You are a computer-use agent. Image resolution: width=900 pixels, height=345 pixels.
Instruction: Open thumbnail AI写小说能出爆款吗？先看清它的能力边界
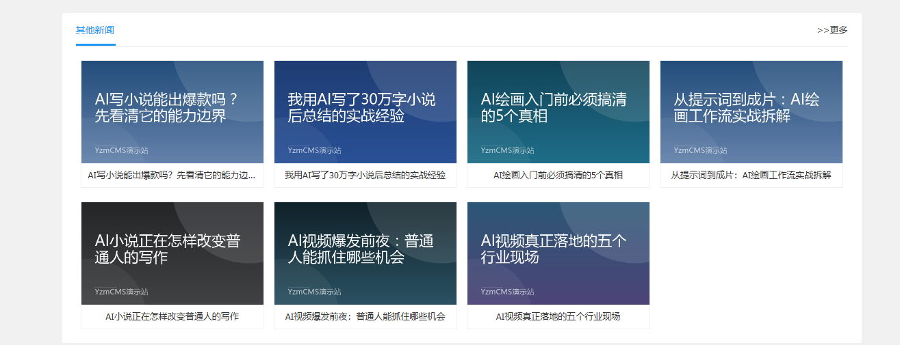172,112
